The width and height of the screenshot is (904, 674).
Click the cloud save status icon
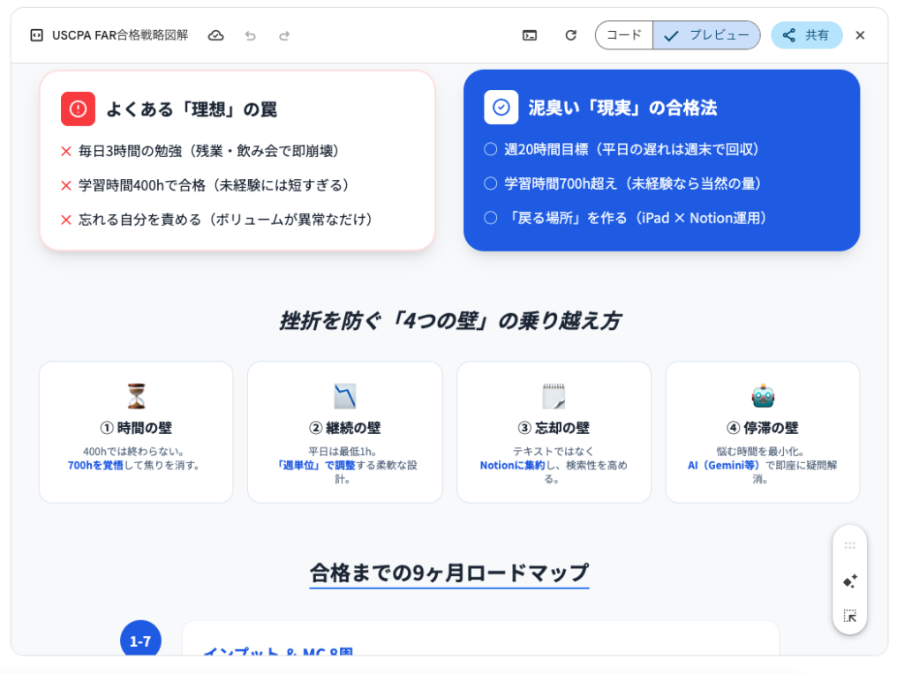(215, 35)
